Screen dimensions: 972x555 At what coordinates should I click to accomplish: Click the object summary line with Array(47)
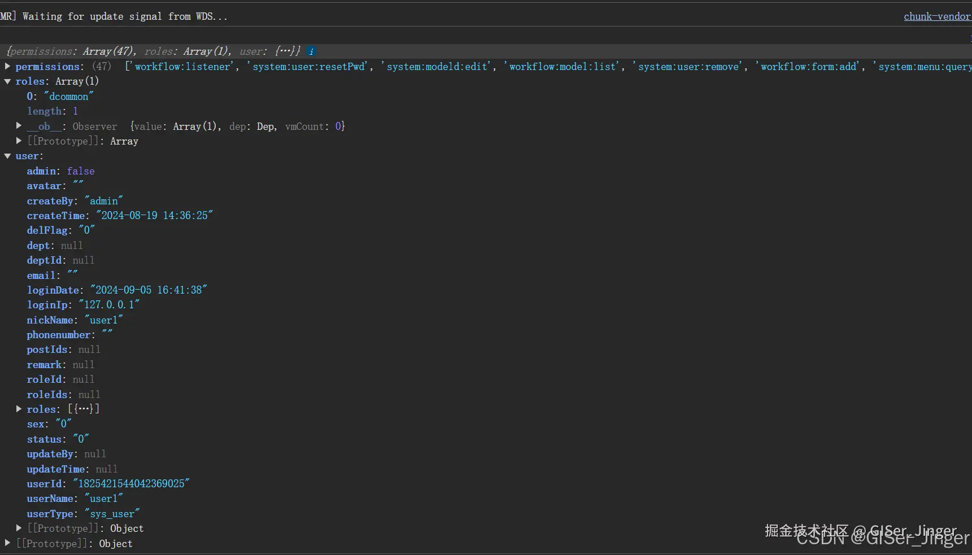point(154,51)
